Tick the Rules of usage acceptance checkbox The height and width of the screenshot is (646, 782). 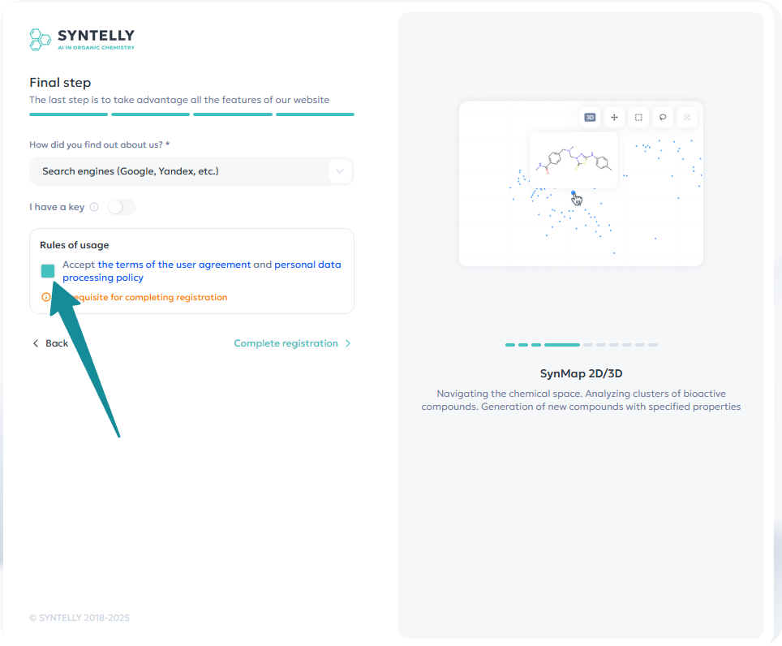(x=48, y=271)
